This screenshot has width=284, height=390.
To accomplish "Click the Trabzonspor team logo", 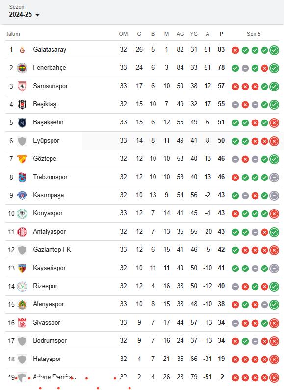I will coord(22,177).
